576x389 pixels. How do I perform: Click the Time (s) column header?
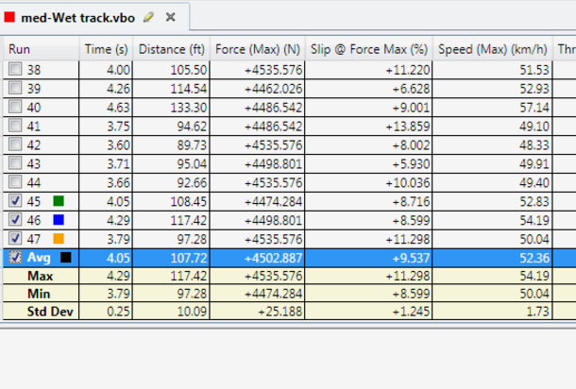(106, 48)
